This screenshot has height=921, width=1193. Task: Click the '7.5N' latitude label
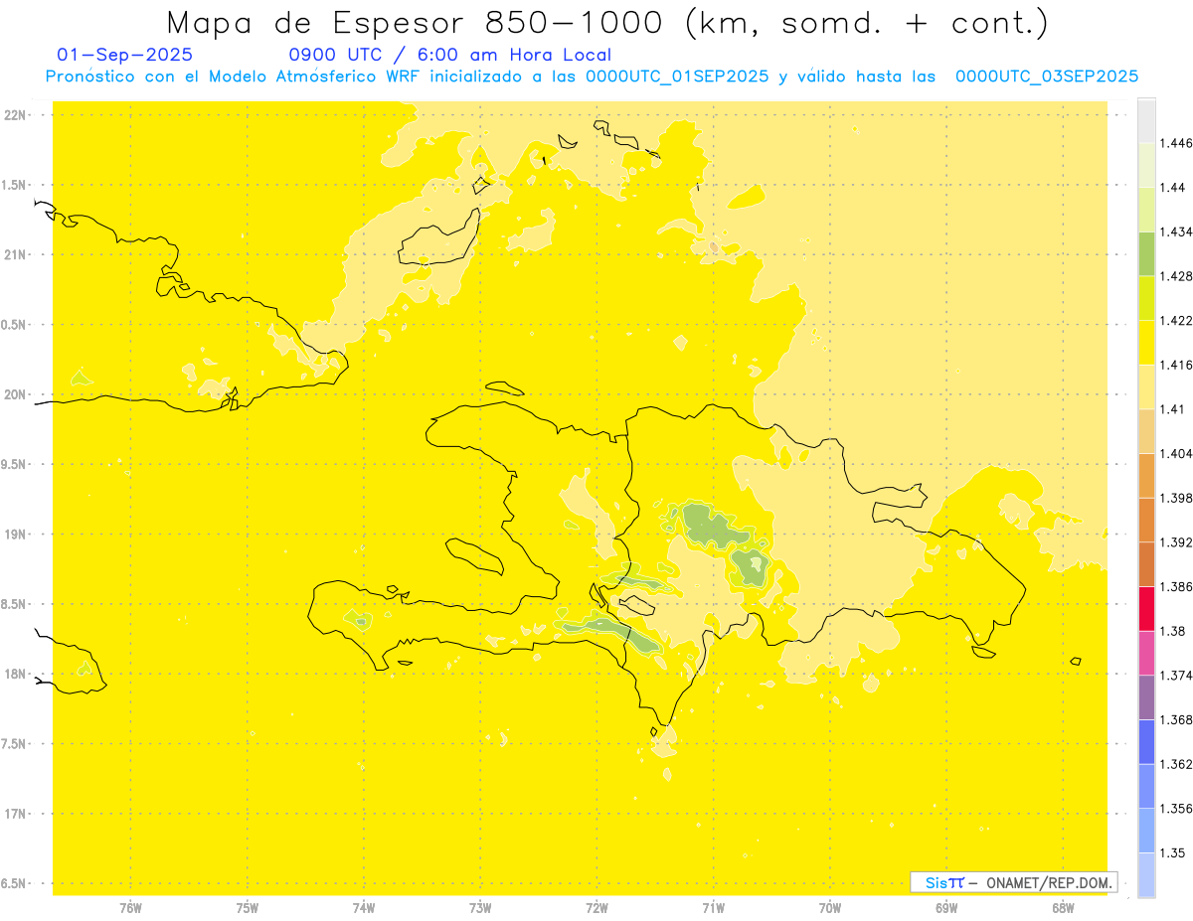(x=14, y=744)
